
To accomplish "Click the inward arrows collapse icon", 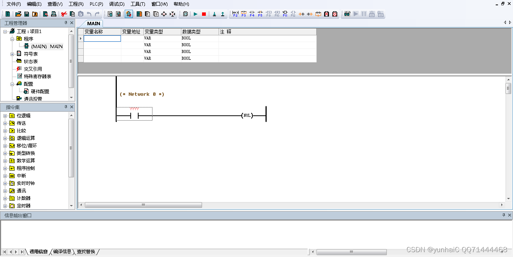I will [172, 14].
